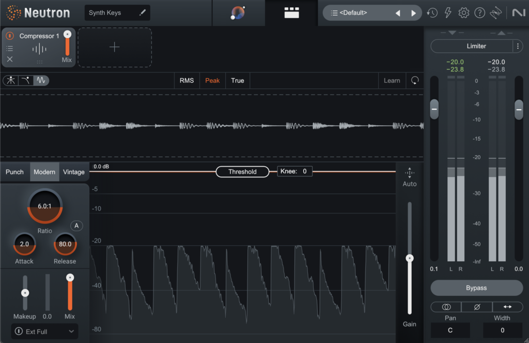
Task: Open the preset list menu icon
Action: (x=334, y=13)
